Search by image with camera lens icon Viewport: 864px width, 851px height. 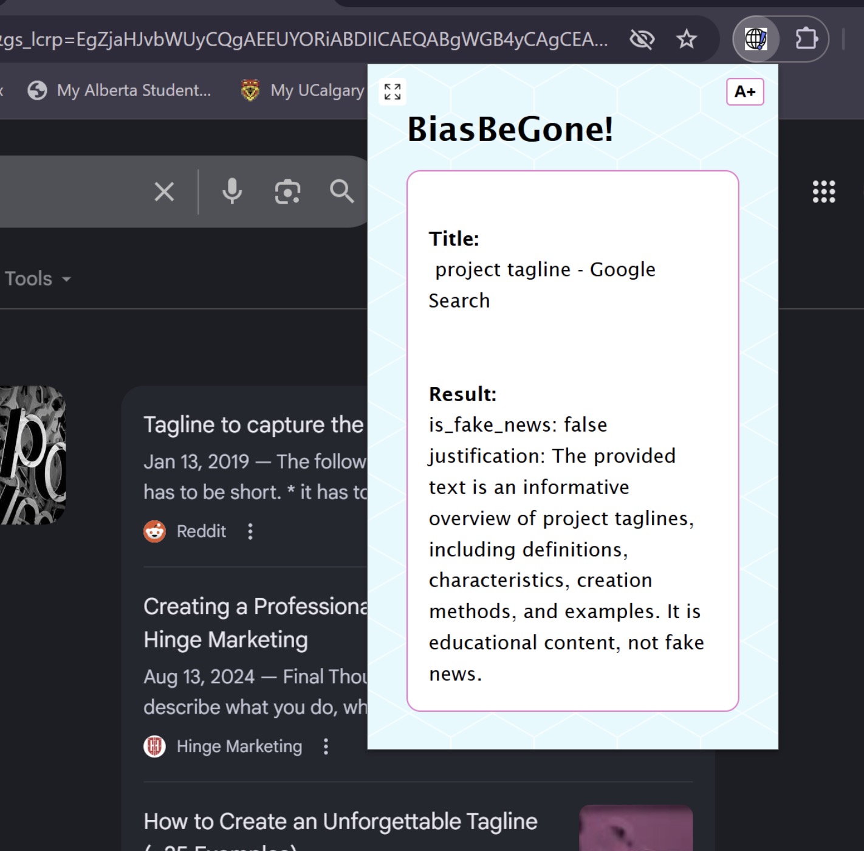pos(287,192)
